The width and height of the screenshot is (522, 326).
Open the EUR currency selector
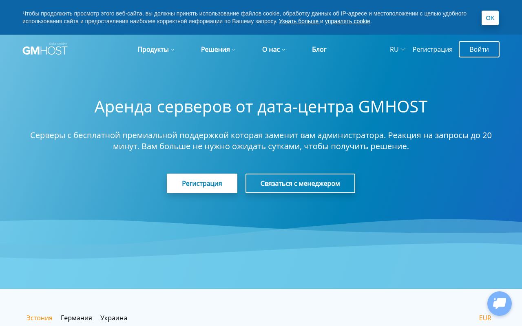tap(485, 318)
